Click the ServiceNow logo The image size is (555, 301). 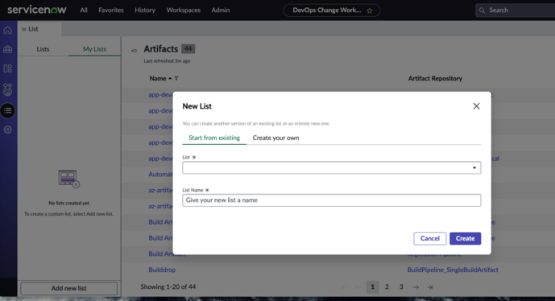[37, 10]
